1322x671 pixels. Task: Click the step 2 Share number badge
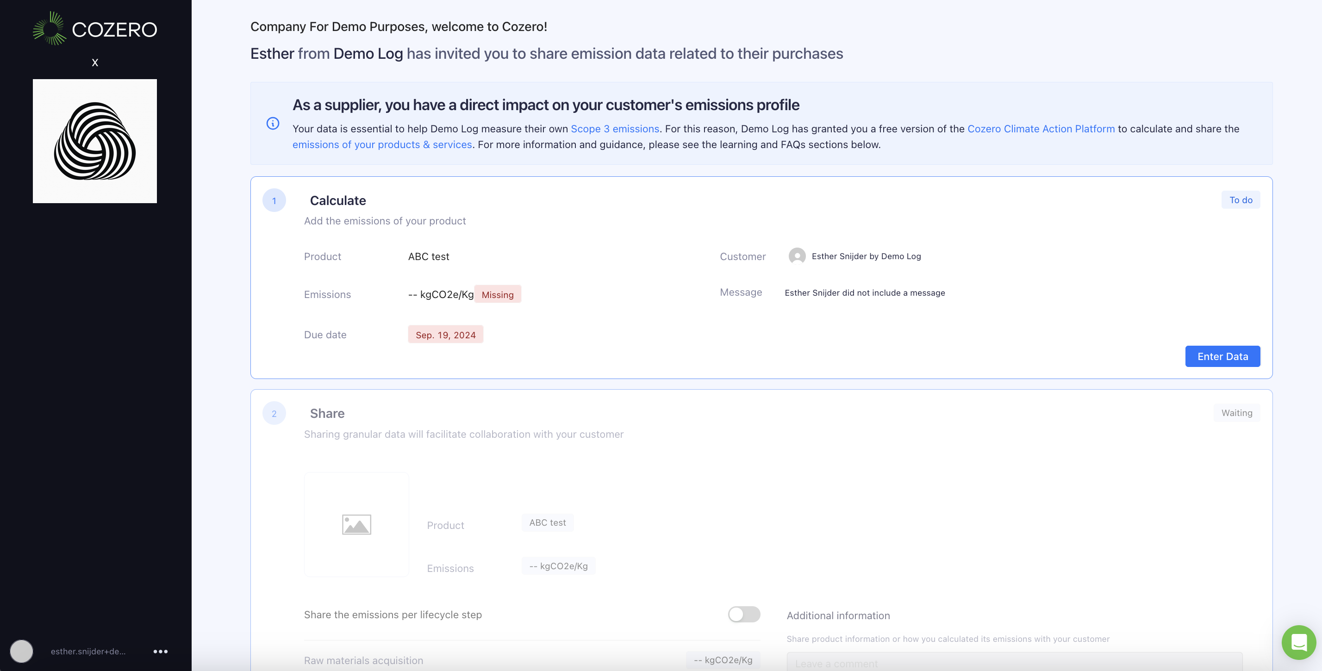pyautogui.click(x=274, y=414)
